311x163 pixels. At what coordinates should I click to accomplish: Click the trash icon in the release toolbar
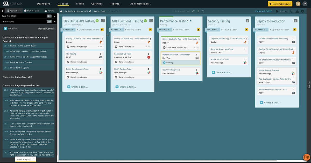199,11
